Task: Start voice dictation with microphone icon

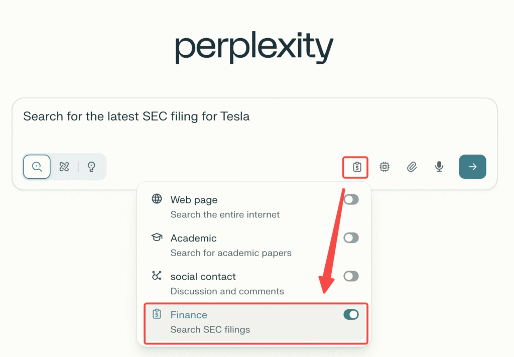Action: 439,167
